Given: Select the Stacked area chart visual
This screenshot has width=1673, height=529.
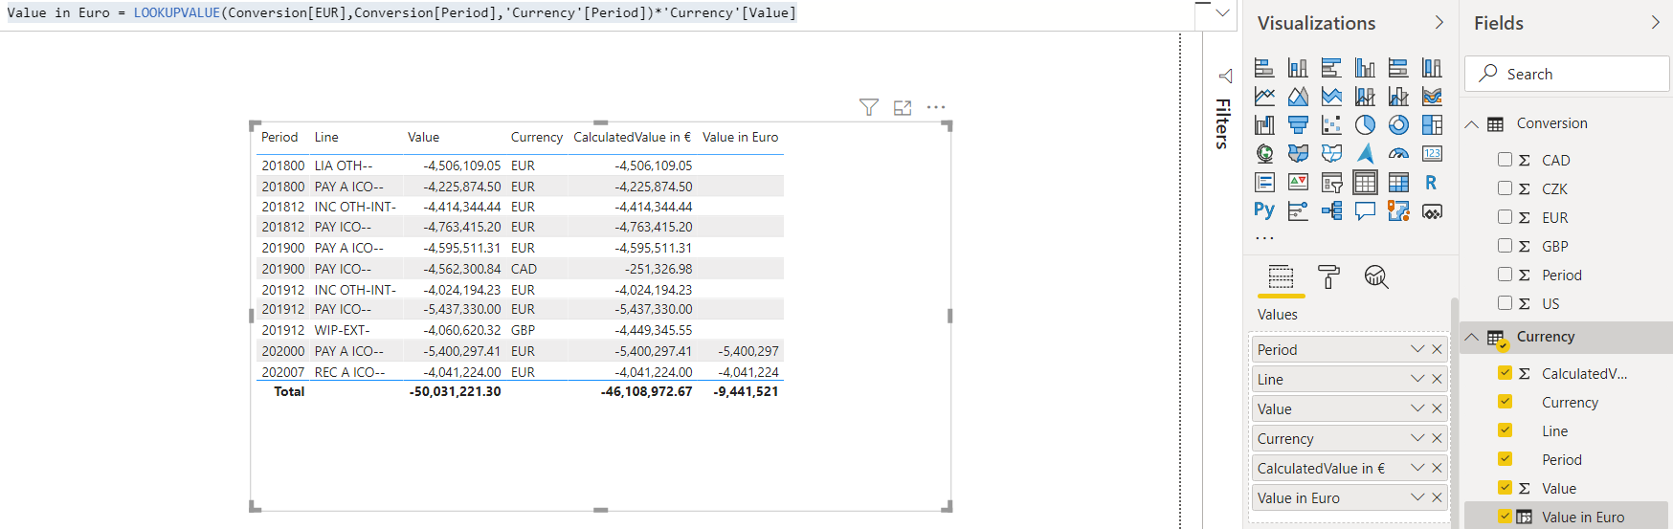Looking at the screenshot, I should tap(1331, 97).
